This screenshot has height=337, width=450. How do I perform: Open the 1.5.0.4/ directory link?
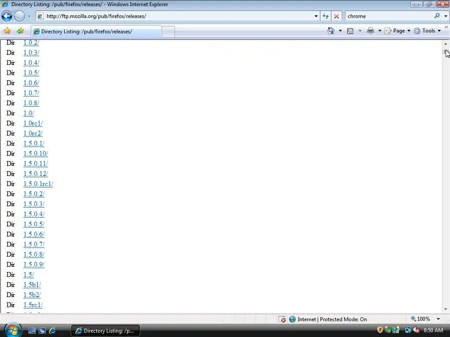34,214
